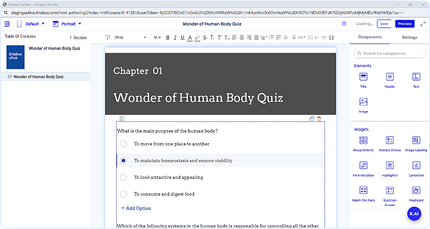Open the Arvo font family dropdown
The image size is (430, 229).
(130, 37)
